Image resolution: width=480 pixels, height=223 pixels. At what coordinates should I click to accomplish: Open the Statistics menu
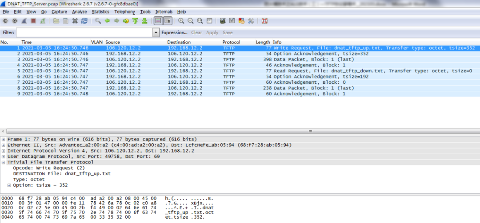100,12
